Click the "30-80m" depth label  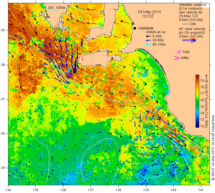tap(158, 40)
